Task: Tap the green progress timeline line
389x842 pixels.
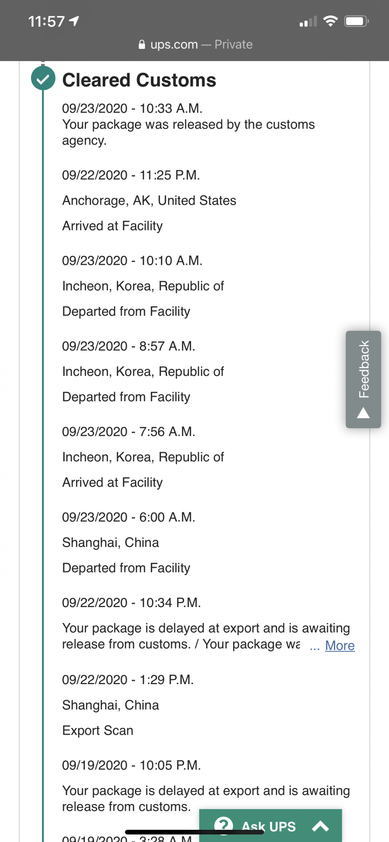Action: (43, 463)
